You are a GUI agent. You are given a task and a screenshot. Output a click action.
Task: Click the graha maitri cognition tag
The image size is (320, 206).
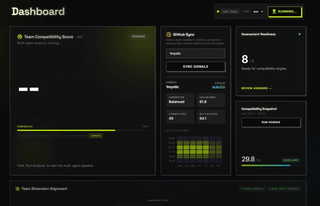(x=284, y=189)
